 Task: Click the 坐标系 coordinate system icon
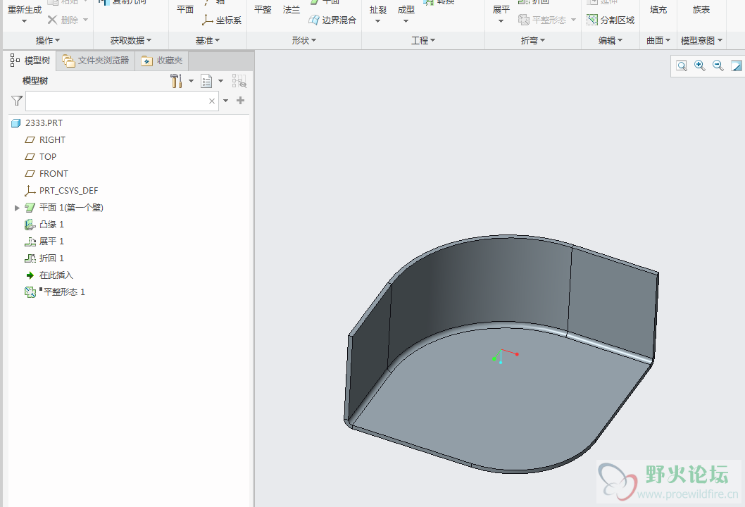(x=207, y=20)
